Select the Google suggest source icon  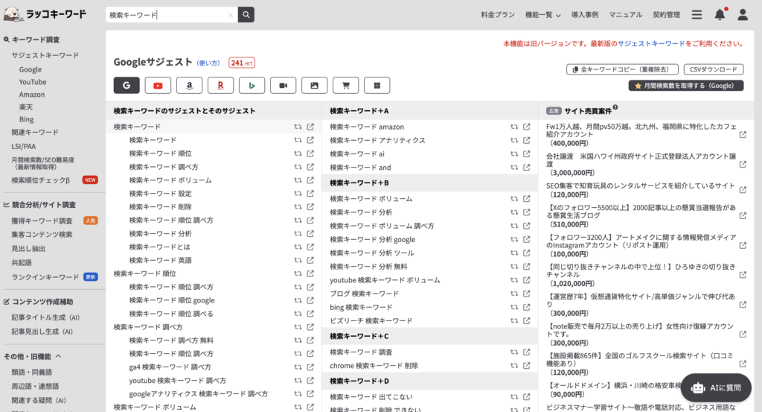point(127,85)
